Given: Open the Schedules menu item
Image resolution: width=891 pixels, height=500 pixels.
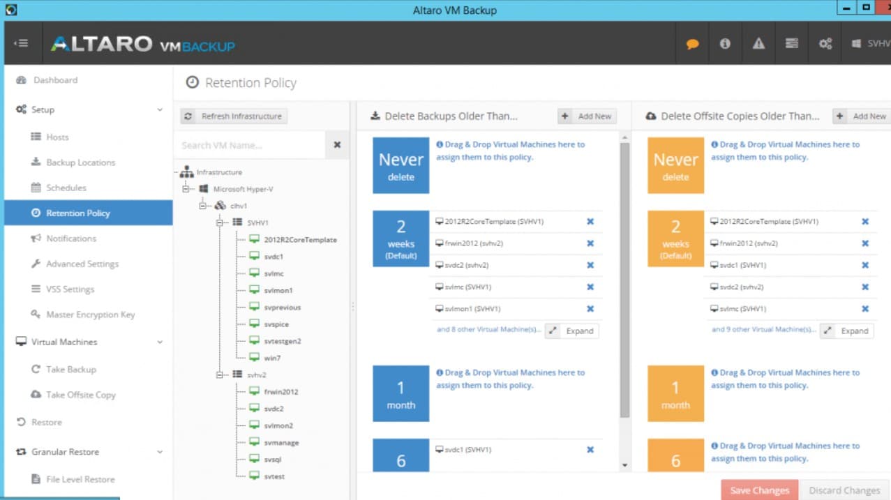Looking at the screenshot, I should point(66,188).
